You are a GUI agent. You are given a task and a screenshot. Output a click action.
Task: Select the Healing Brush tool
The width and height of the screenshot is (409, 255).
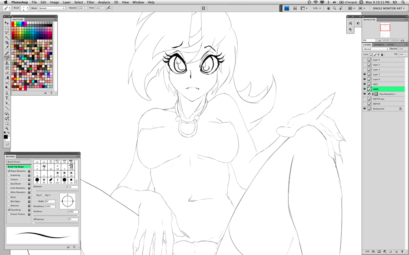click(7, 53)
